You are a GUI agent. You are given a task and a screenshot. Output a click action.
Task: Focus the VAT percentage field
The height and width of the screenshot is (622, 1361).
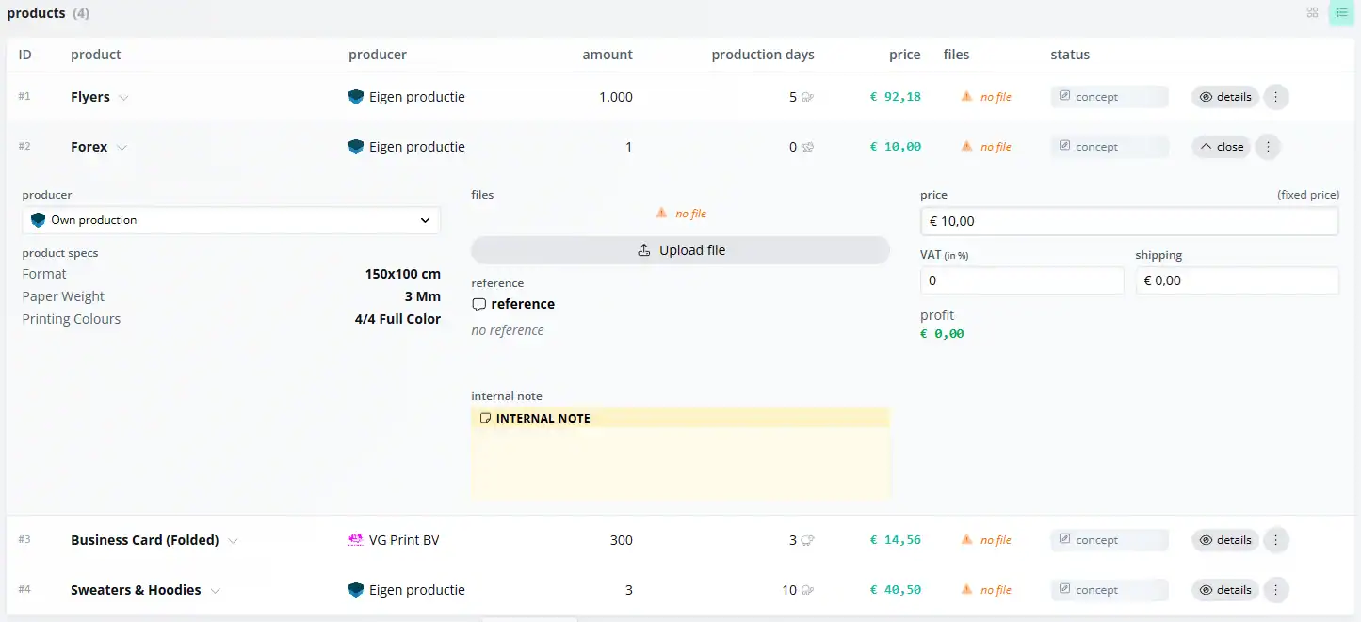(1022, 280)
